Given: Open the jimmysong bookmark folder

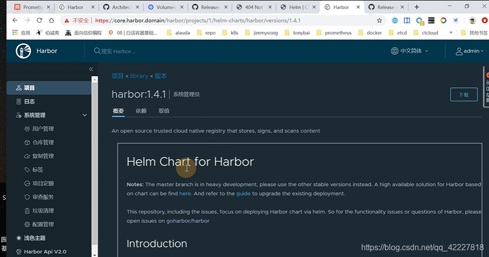Looking at the screenshot, I should [x=261, y=33].
